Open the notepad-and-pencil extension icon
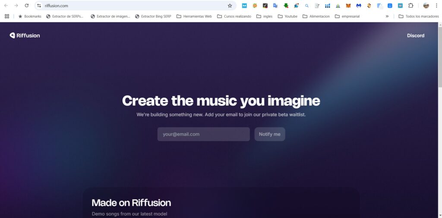Screen dimensions: 442x218 tap(317, 6)
